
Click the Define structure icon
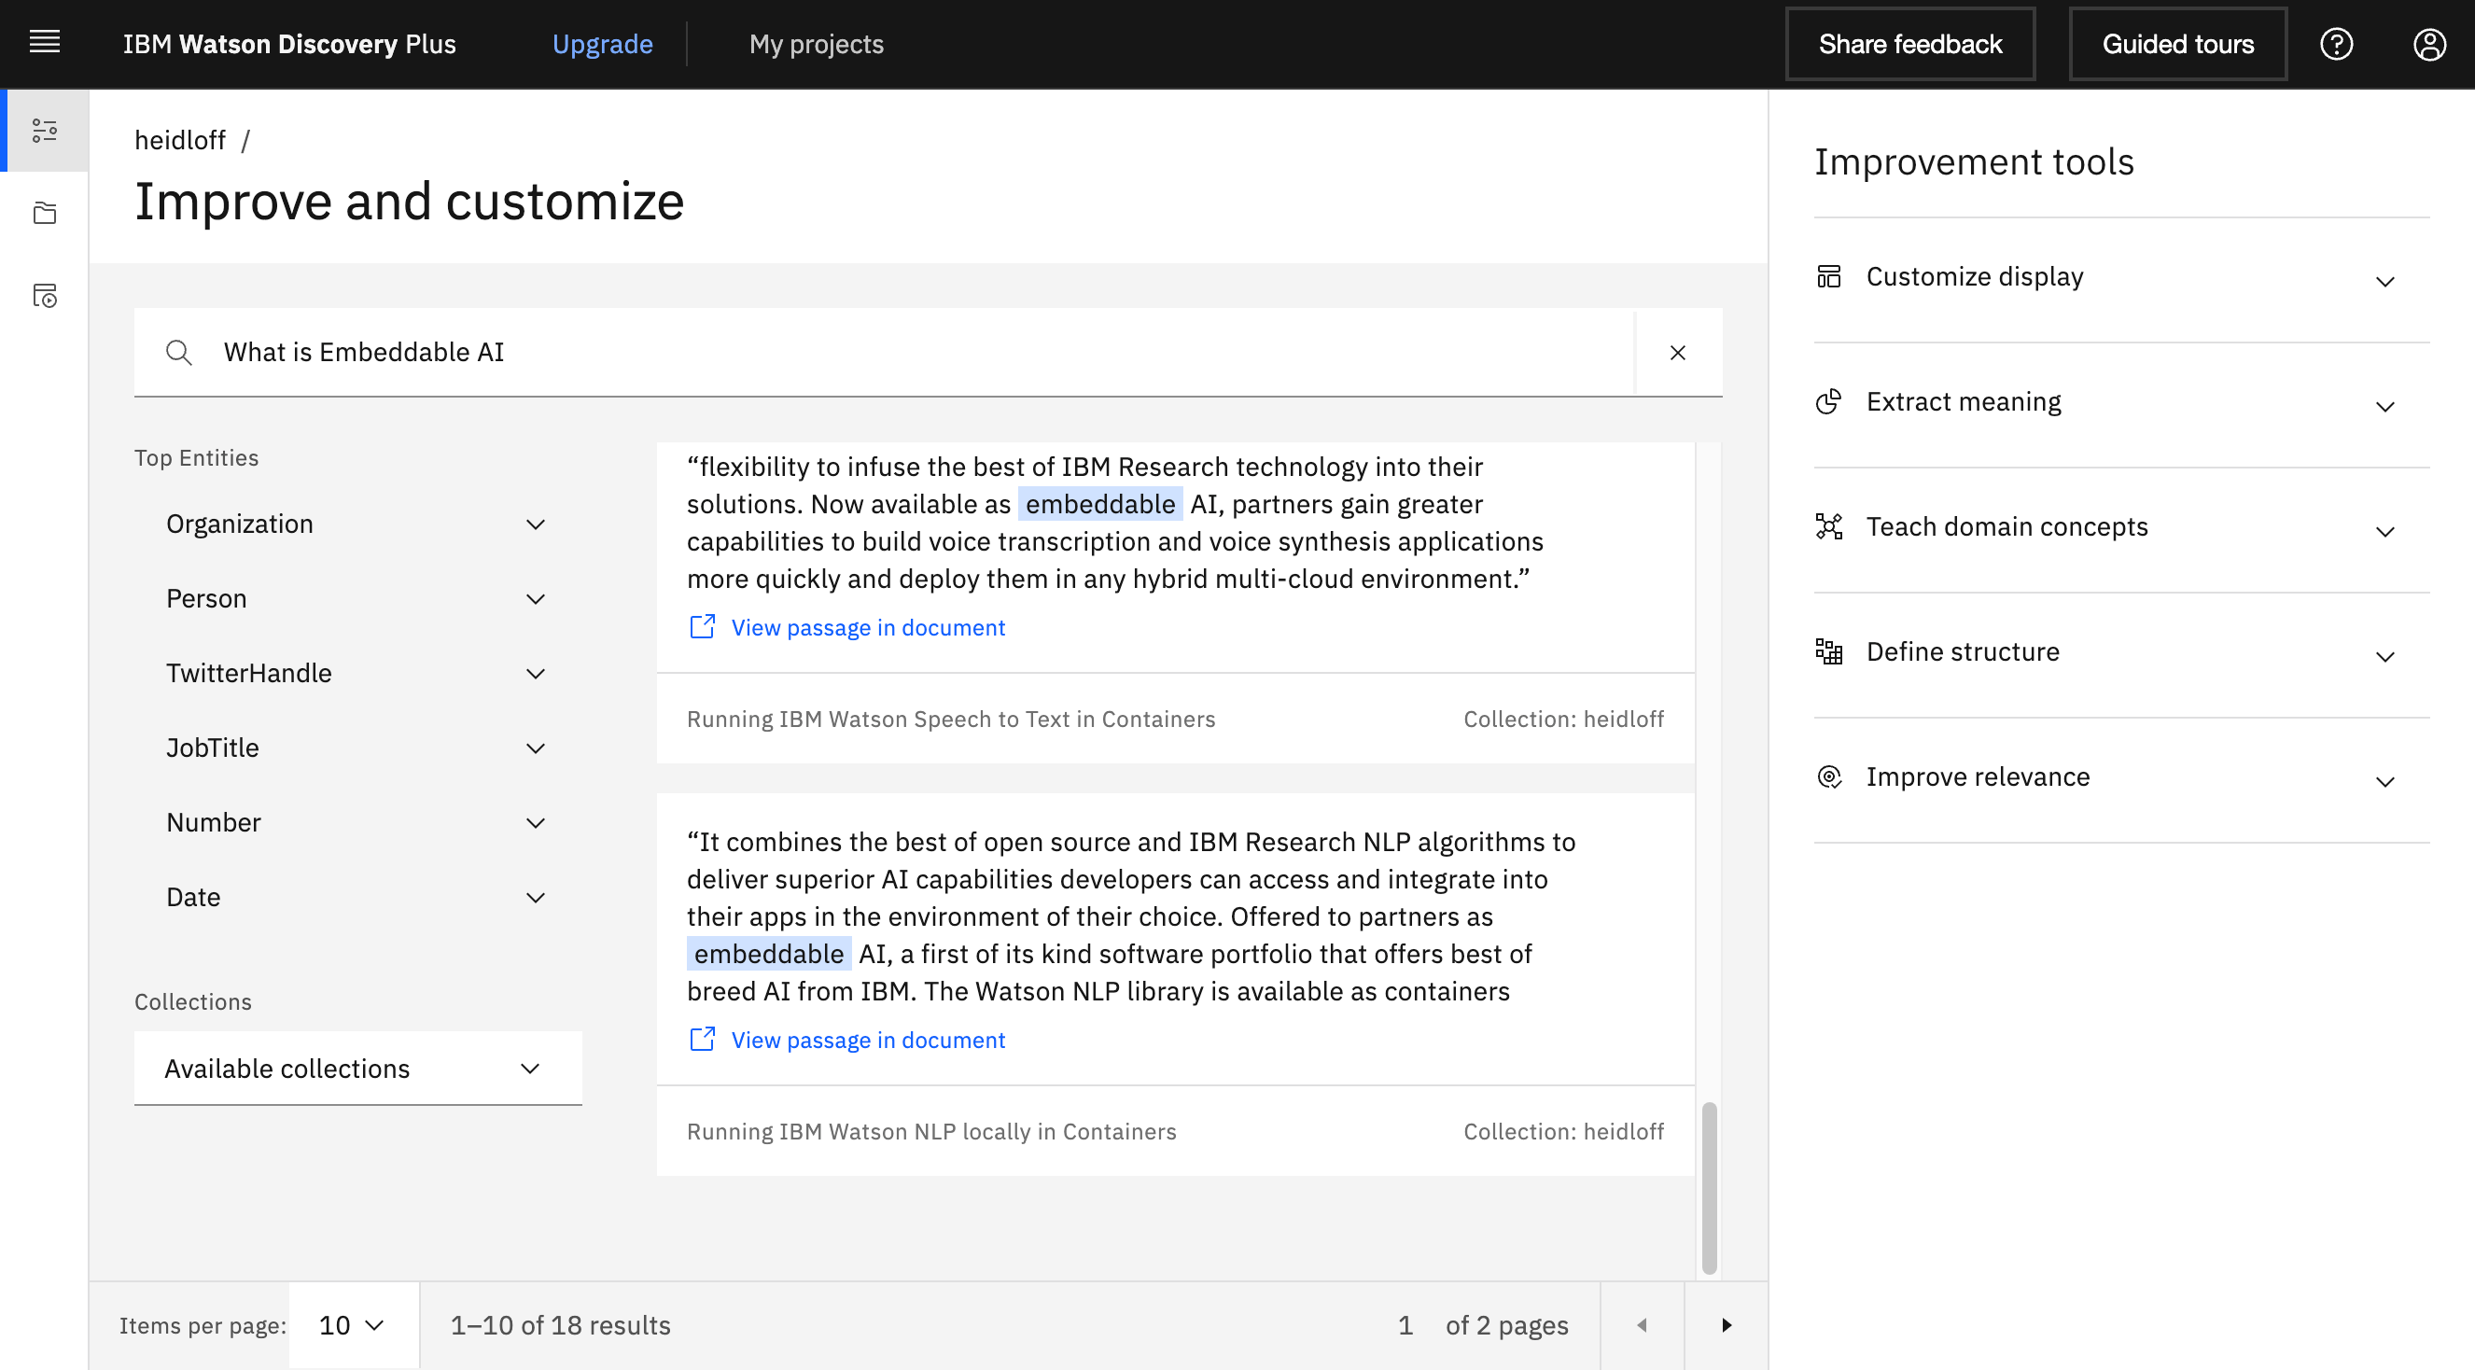coord(1828,651)
